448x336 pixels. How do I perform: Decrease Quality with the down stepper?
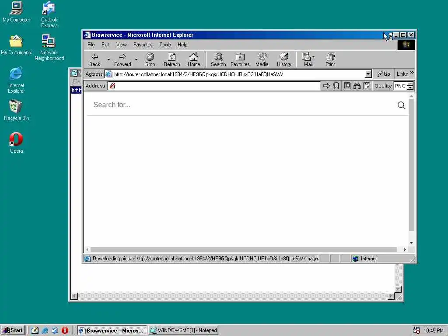click(x=410, y=87)
